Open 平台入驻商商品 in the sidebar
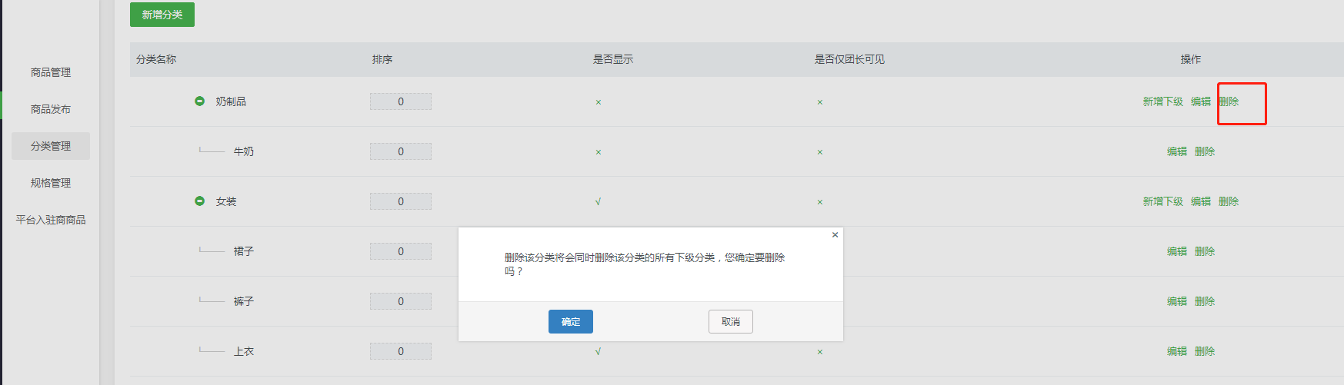 pos(51,220)
